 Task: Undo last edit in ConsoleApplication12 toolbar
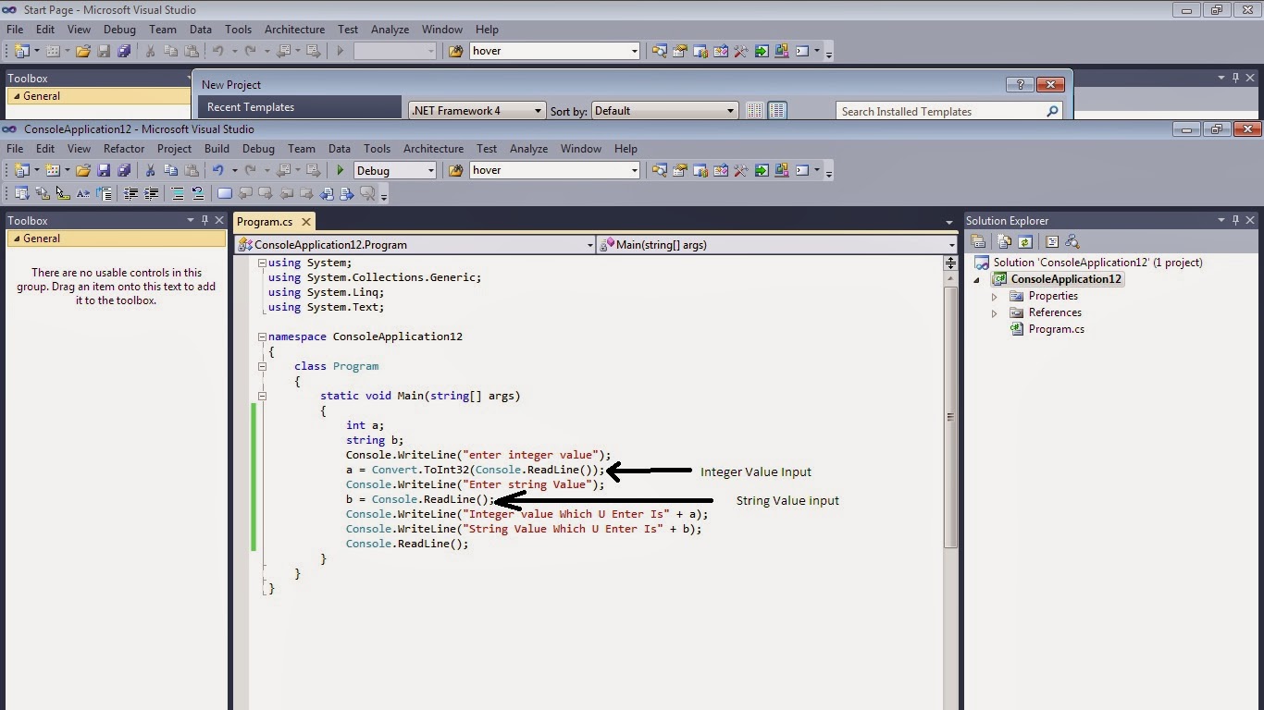pos(217,170)
